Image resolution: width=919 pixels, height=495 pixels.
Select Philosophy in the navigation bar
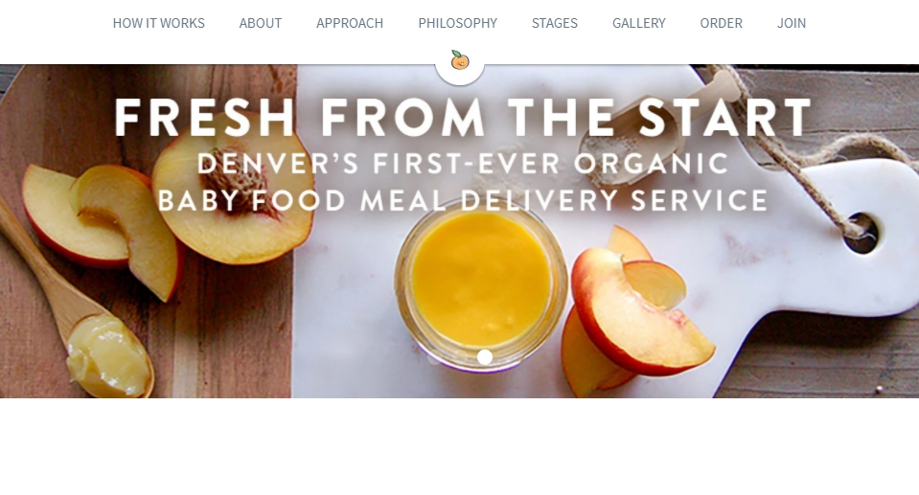(x=458, y=23)
